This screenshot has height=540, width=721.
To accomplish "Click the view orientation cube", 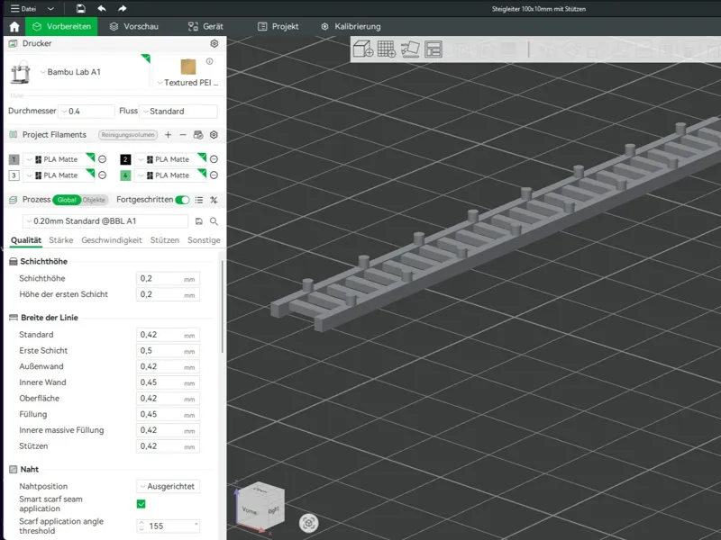I will [260, 507].
